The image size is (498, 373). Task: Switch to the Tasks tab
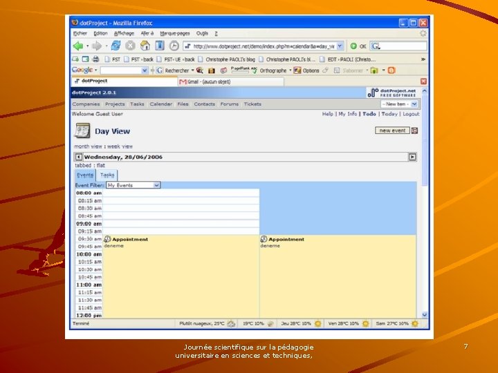click(x=107, y=175)
